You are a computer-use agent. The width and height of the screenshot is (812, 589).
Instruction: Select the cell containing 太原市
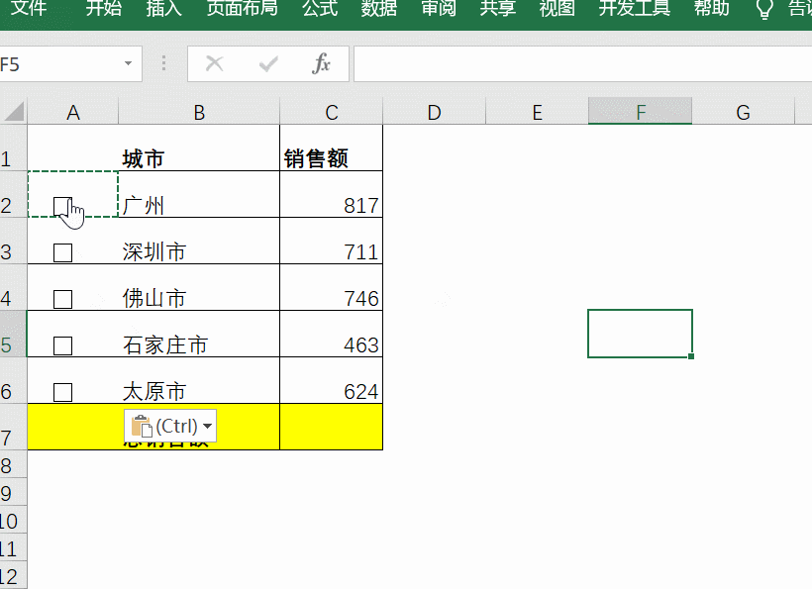(199, 381)
